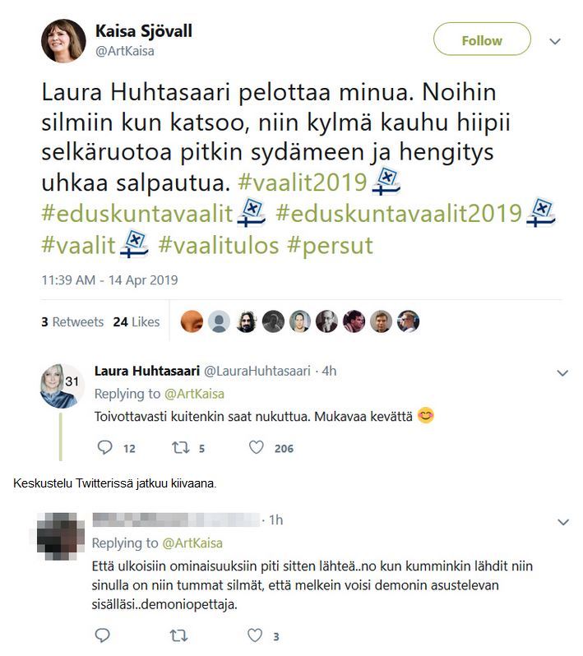This screenshot has height=656, width=583.
Task: Open Kaisa Sjövall's profile picture
Action: [63, 40]
